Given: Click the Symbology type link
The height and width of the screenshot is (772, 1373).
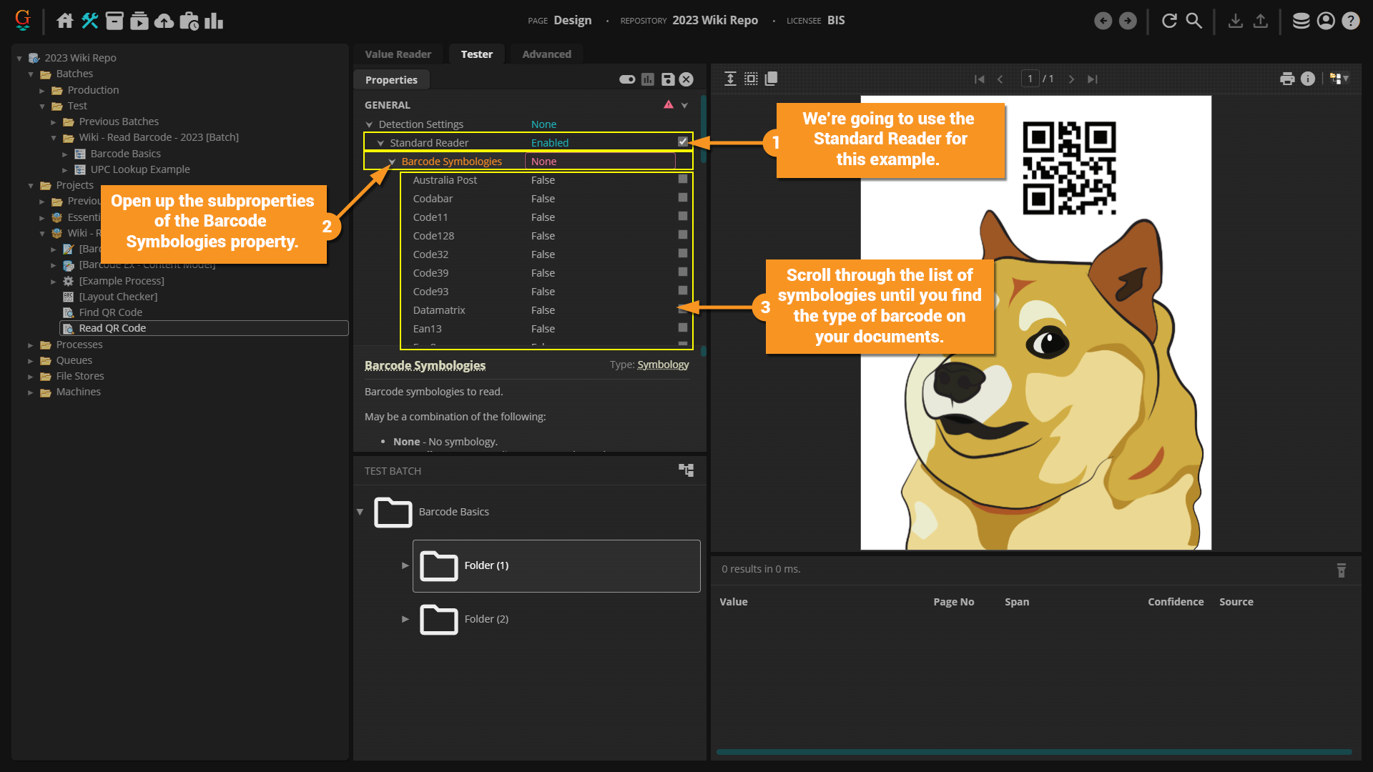Looking at the screenshot, I should pyautogui.click(x=663, y=365).
